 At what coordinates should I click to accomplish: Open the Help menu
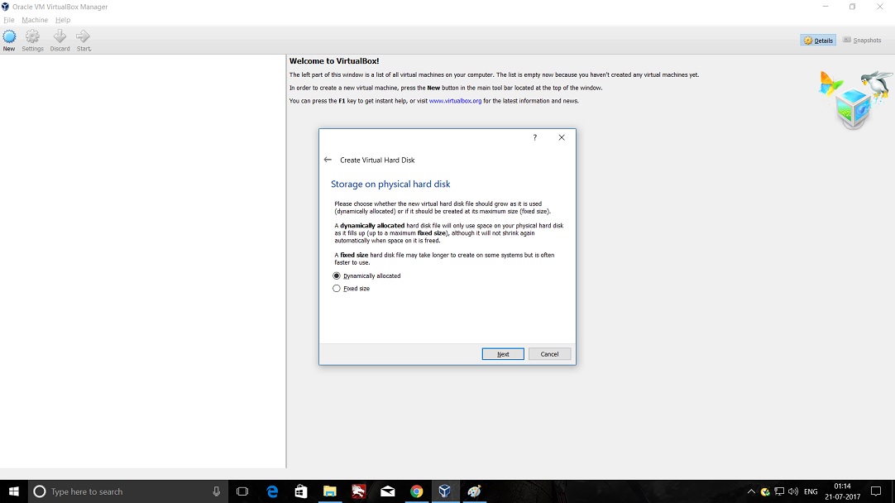pos(63,20)
